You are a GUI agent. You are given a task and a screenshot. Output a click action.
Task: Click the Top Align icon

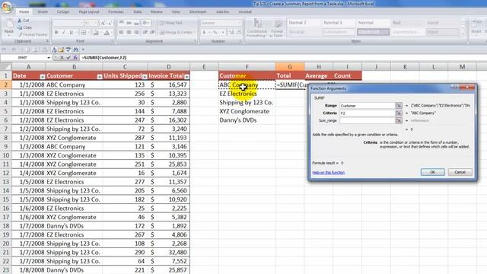coord(121,23)
